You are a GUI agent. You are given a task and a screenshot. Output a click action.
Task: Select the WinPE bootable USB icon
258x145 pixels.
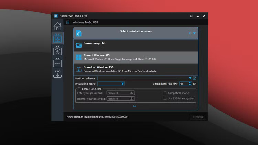coord(57,63)
